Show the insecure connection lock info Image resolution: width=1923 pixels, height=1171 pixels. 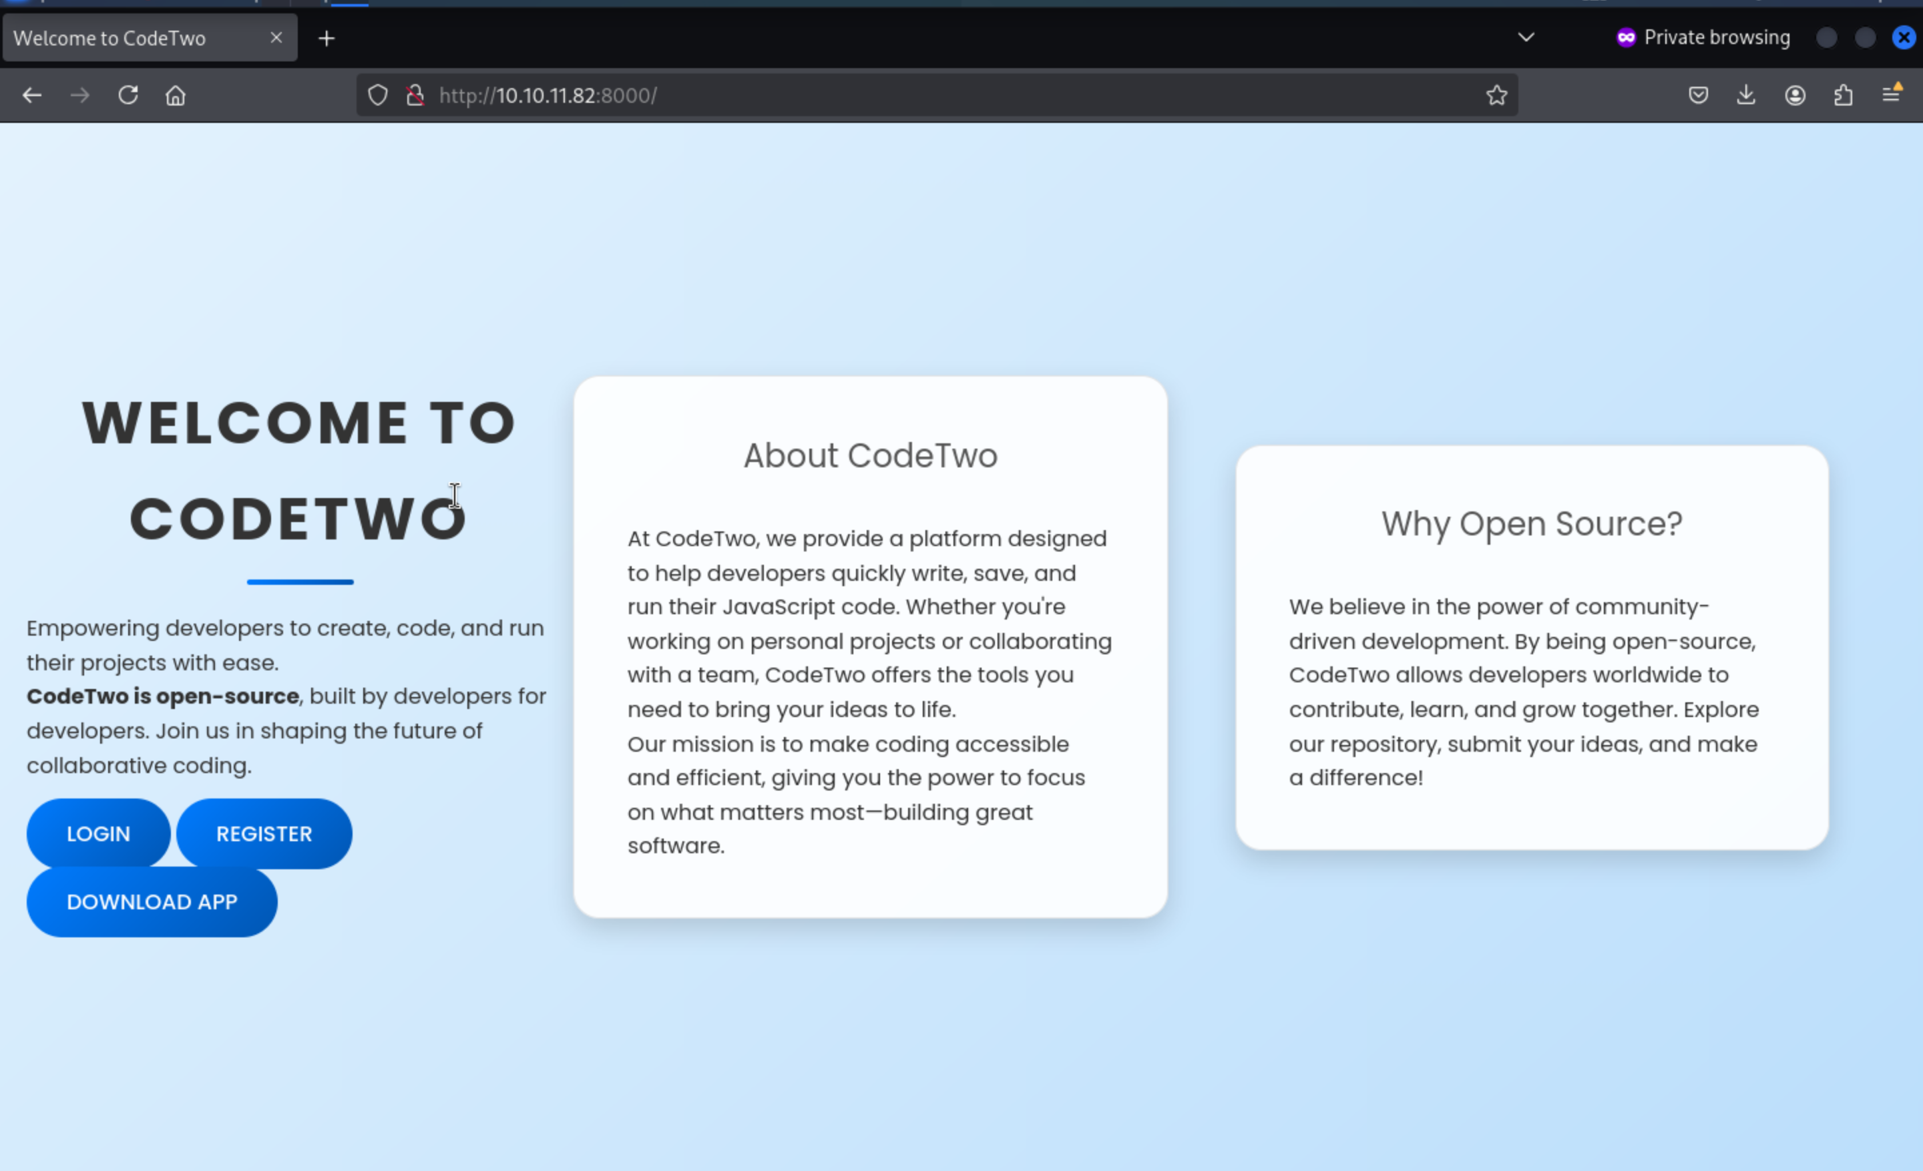415,95
